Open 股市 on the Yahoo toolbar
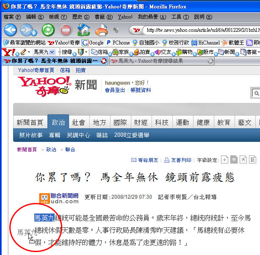Viewport: 260px width, 255px height. tap(205, 52)
